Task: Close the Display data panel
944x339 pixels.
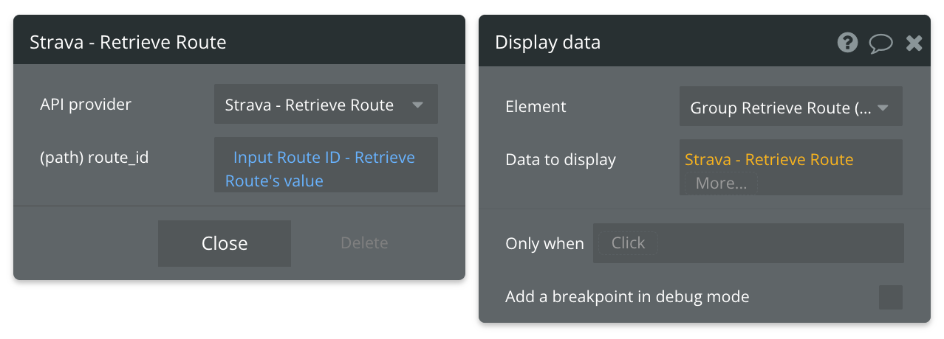Action: click(x=914, y=43)
